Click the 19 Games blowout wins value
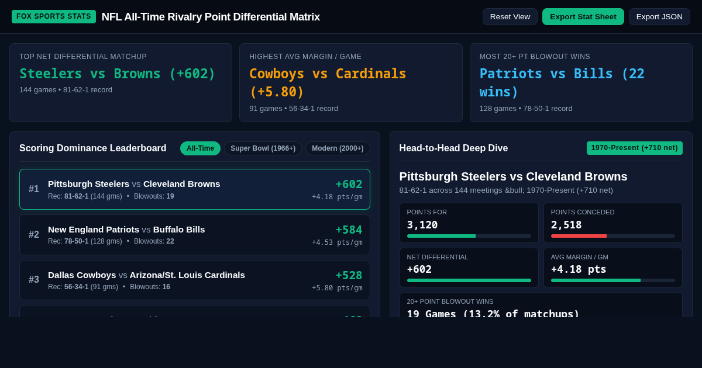 [493, 313]
